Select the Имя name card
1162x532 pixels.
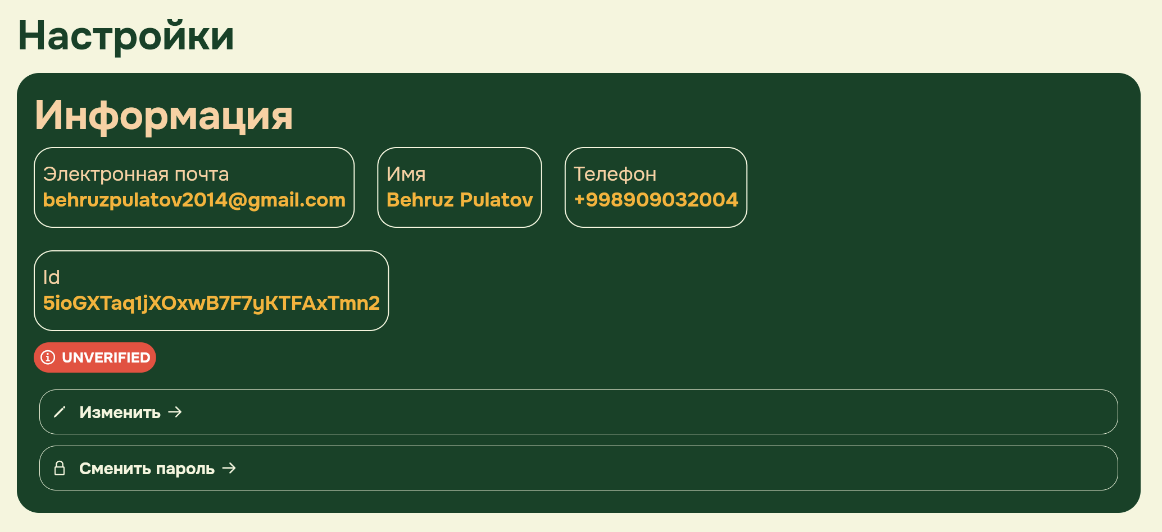[460, 187]
